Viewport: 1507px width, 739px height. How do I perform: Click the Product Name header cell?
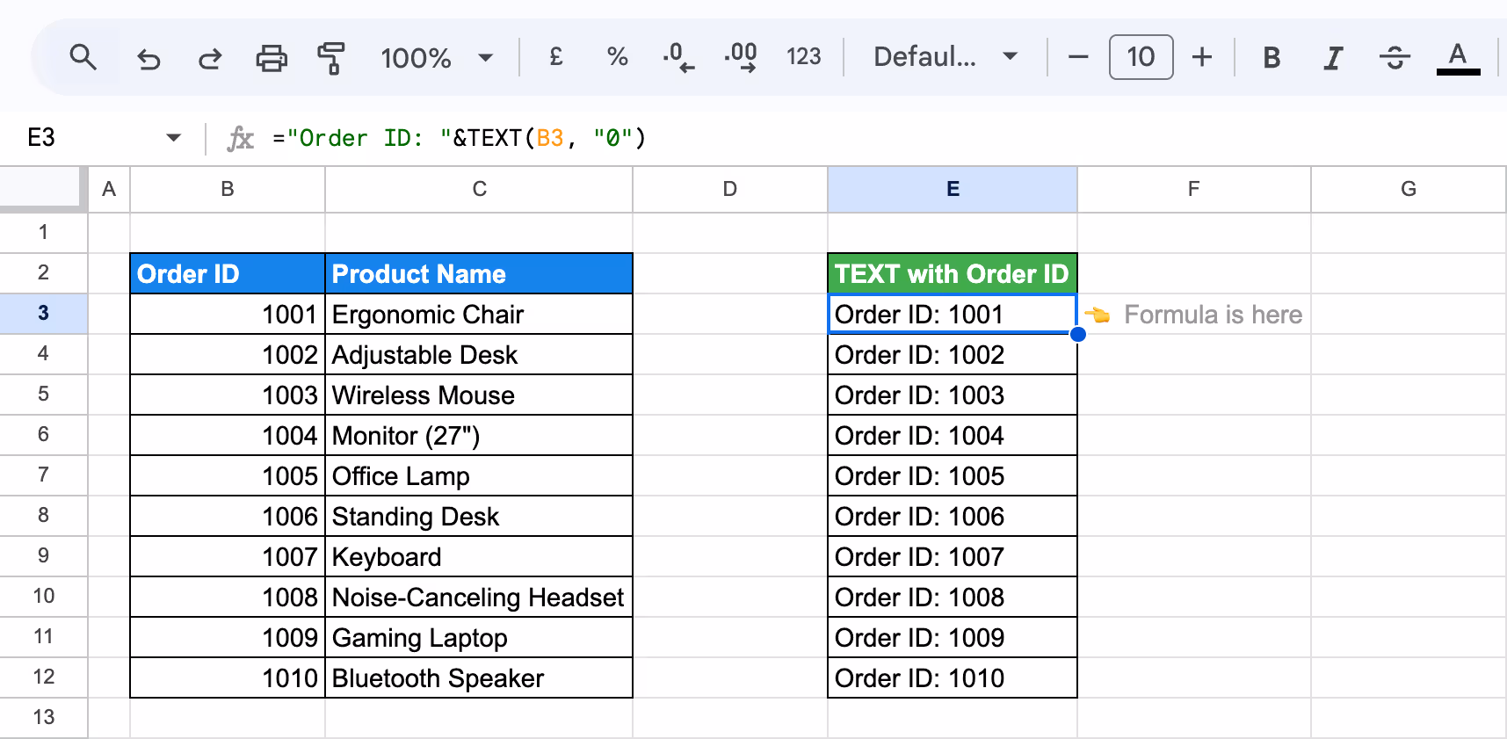click(x=479, y=273)
